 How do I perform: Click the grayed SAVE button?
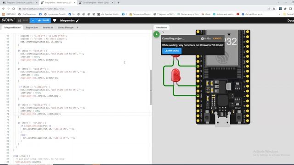click(x=23, y=20)
